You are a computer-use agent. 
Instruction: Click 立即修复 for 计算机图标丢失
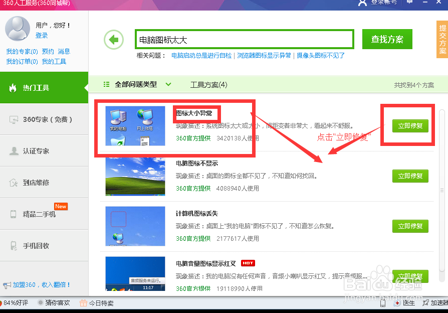coord(410,226)
